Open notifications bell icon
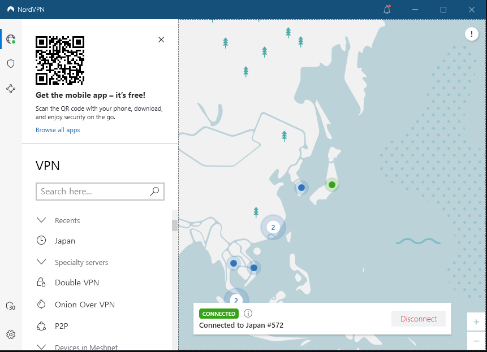Image resolution: width=487 pixels, height=352 pixels. point(387,10)
